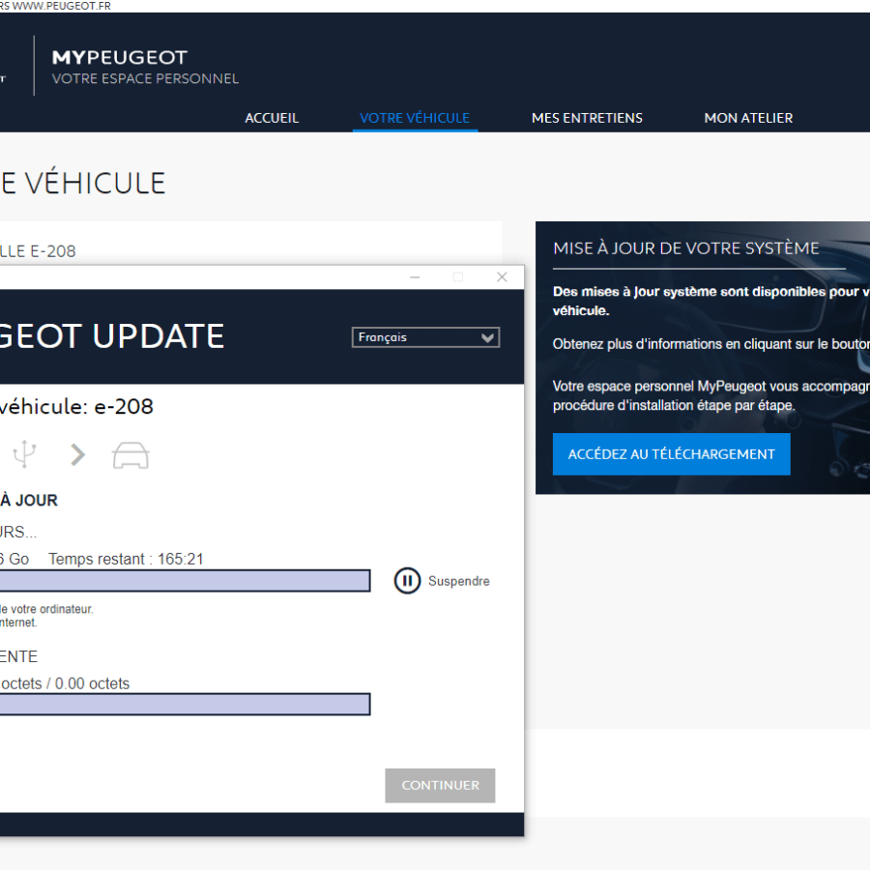
Task: Click the WWW.PEUGEOT.FR link at the top
Action: point(61,6)
